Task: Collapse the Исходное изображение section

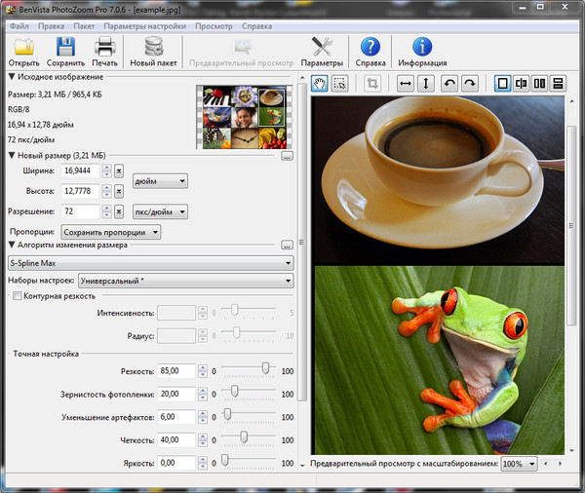Action: pos(12,77)
